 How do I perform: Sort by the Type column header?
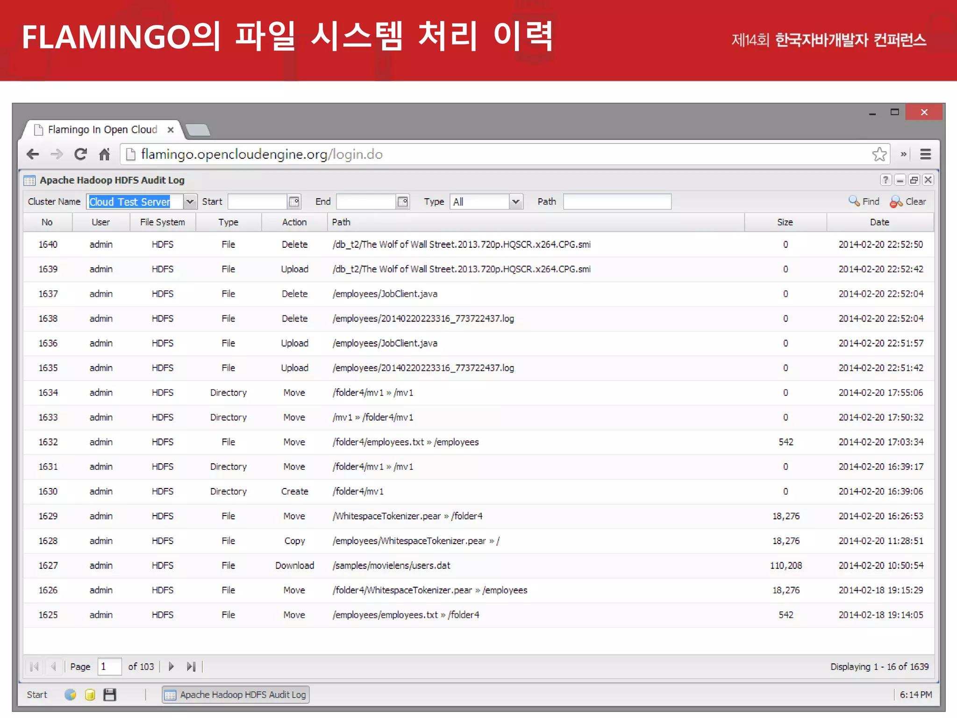point(229,223)
